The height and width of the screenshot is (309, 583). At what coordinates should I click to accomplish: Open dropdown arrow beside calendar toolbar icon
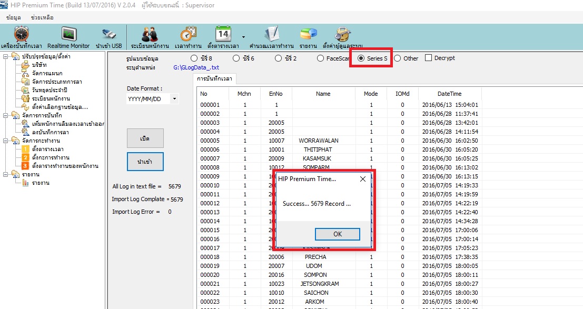tap(243, 37)
